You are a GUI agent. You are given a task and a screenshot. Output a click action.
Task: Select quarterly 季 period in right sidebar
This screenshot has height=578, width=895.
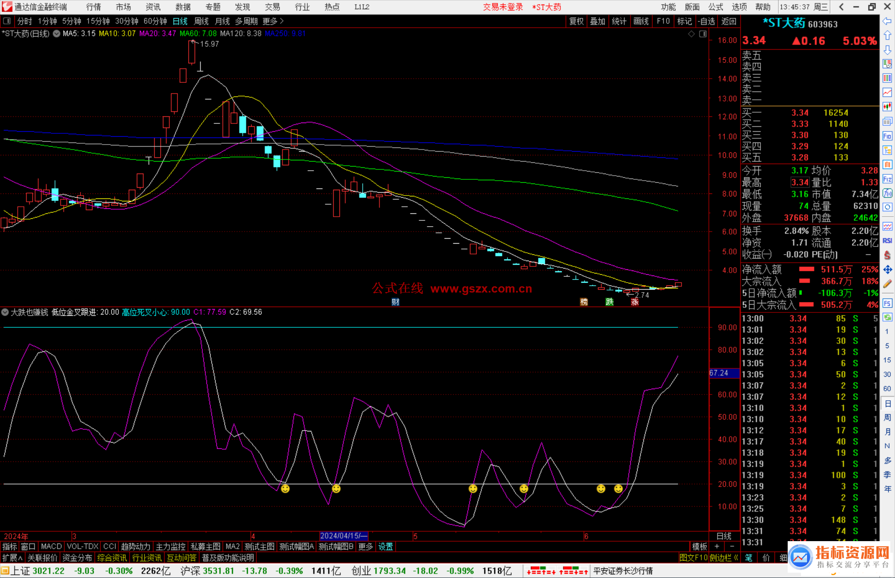click(887, 474)
